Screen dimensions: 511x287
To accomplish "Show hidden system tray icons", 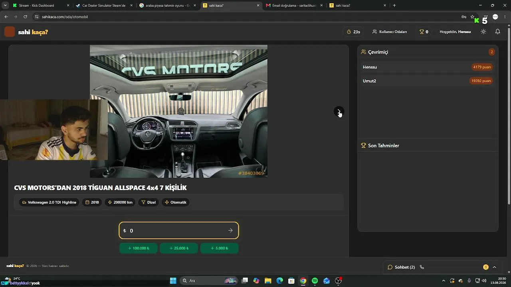I will coord(443,281).
